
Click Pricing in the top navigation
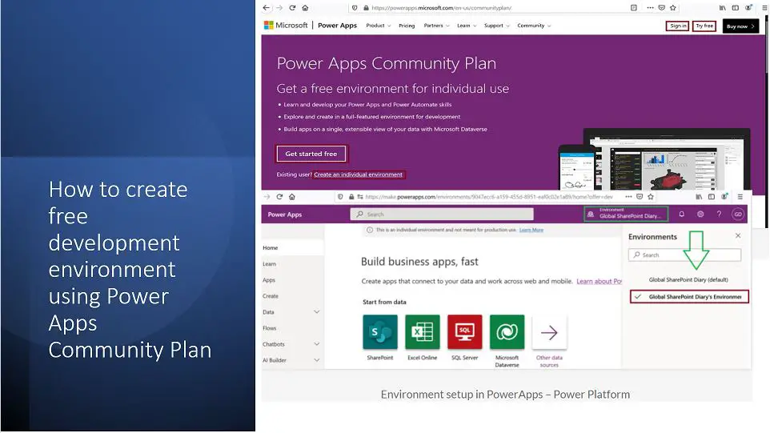[x=407, y=26]
